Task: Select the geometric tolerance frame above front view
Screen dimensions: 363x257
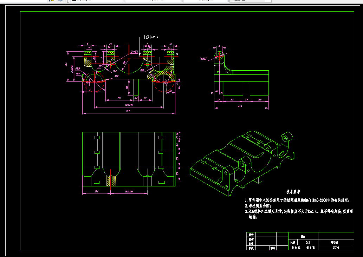Action: coord(152,37)
